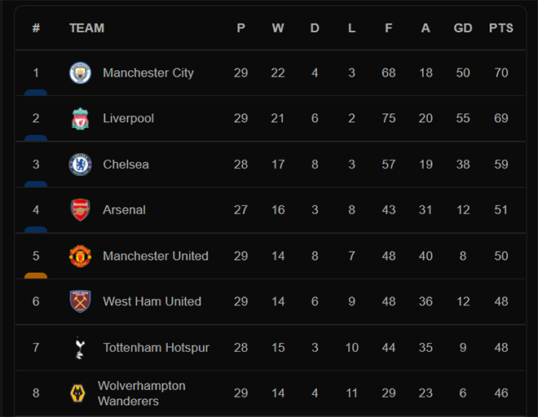Open the Tottenham Hotspur team page

pyautogui.click(x=156, y=348)
